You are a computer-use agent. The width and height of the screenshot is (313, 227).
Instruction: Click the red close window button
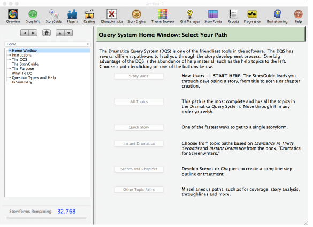[x=5, y=4]
